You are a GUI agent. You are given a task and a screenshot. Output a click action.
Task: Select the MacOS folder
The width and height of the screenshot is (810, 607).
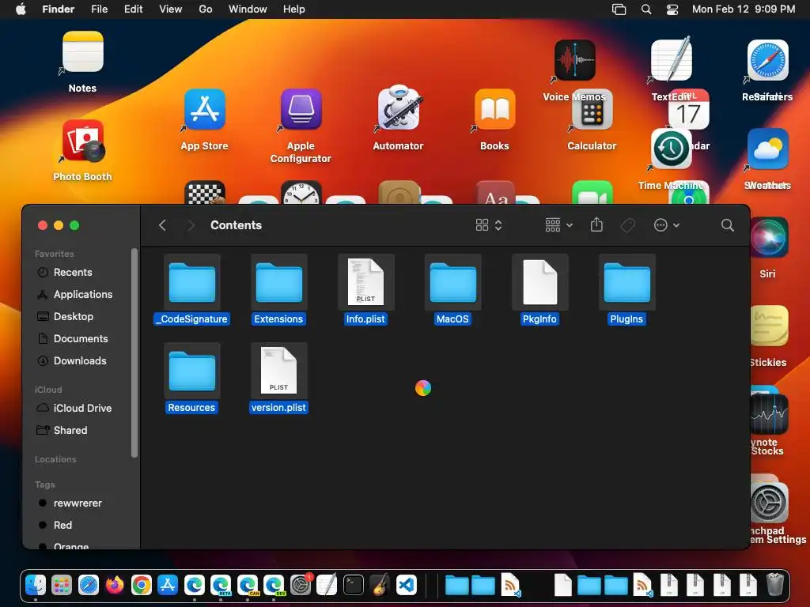pos(452,290)
